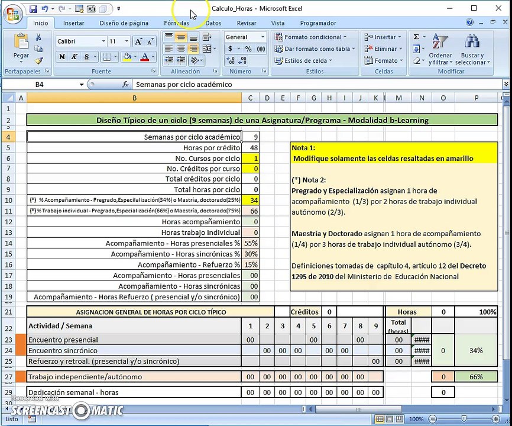512x426 pixels.
Task: Switch to Diseño de página tab
Action: 124,23
